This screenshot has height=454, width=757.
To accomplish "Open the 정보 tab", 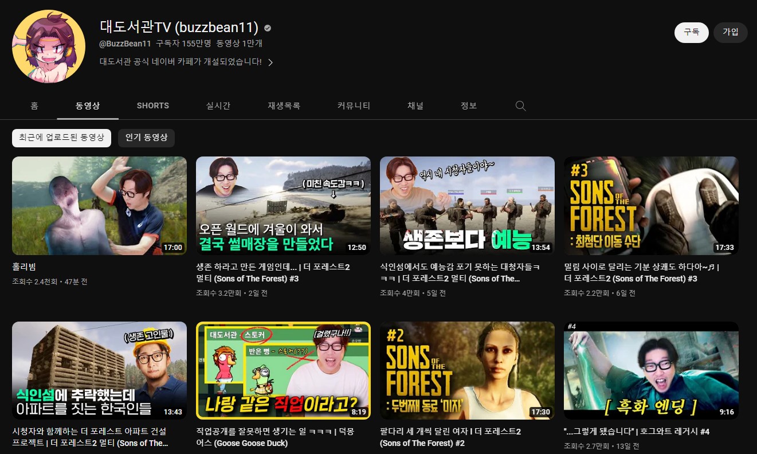I will click(x=469, y=105).
